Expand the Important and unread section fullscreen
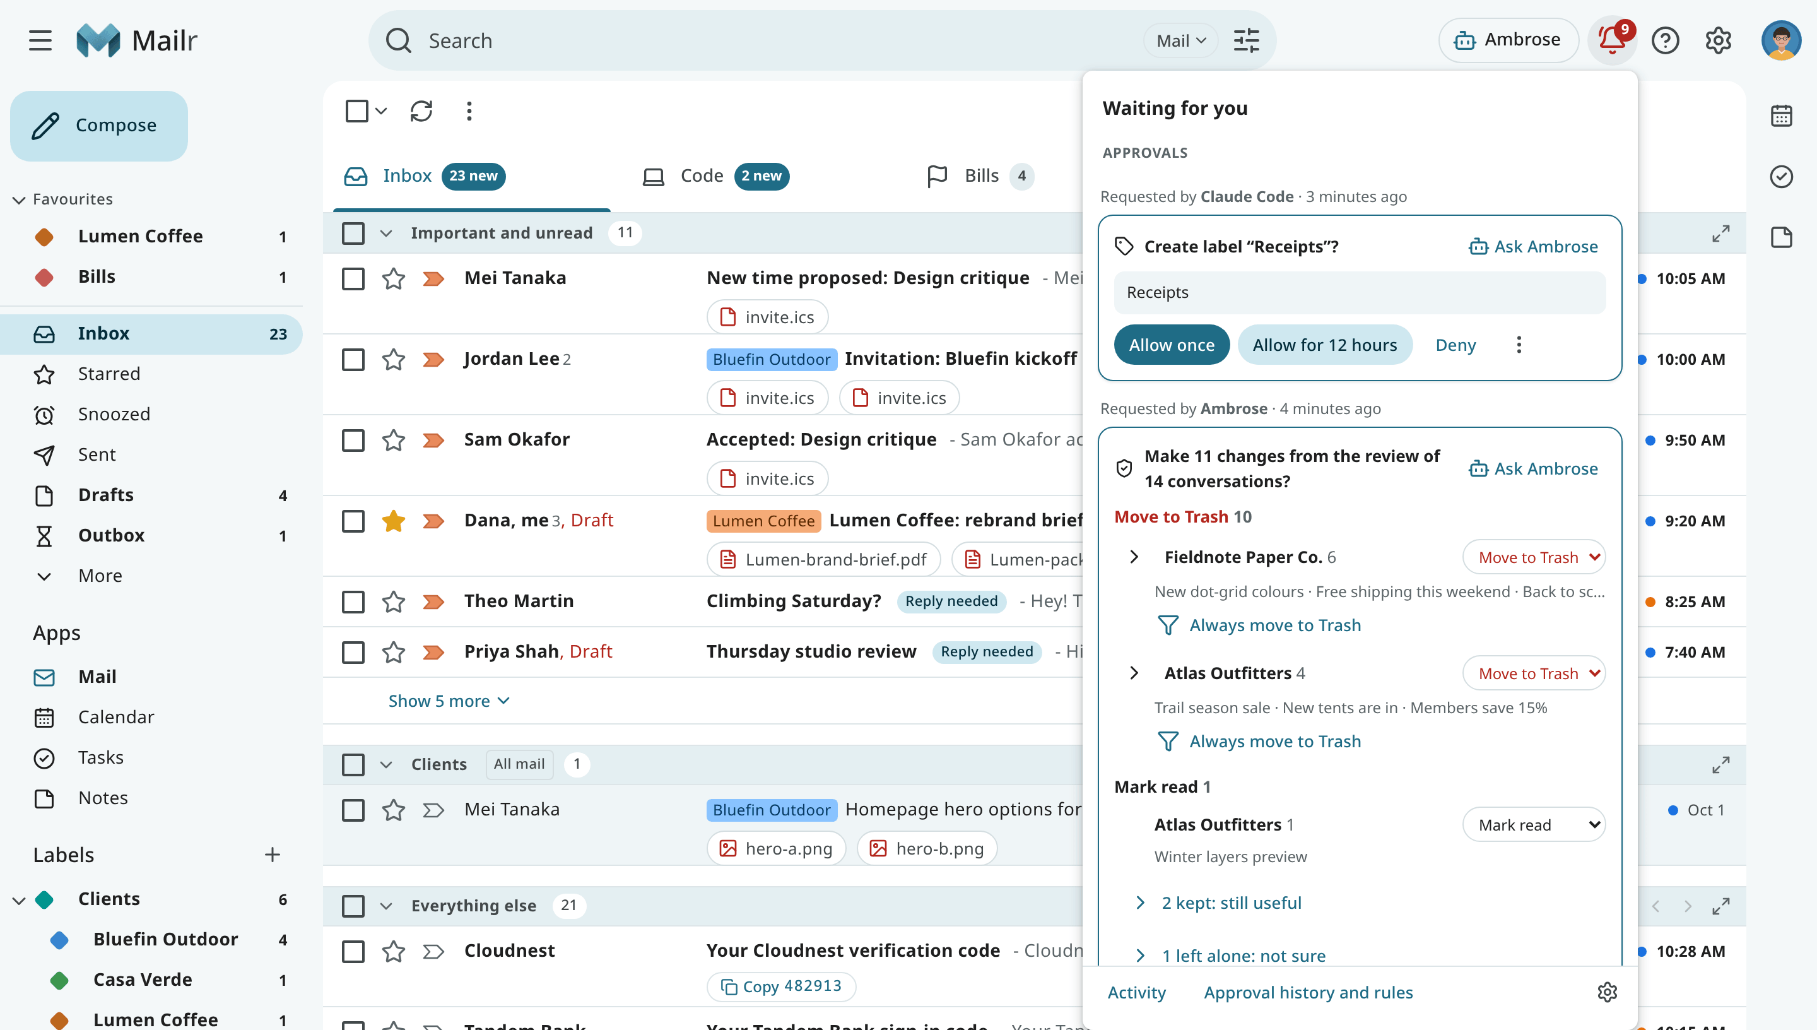This screenshot has width=1817, height=1030. pyautogui.click(x=1720, y=233)
